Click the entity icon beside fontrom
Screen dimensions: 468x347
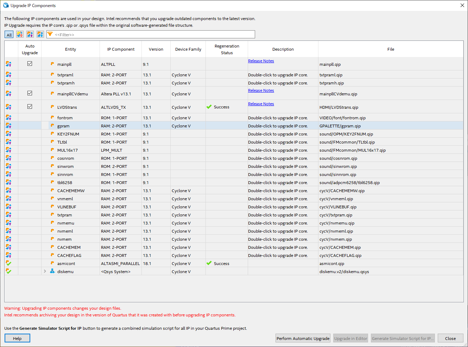(x=52, y=118)
